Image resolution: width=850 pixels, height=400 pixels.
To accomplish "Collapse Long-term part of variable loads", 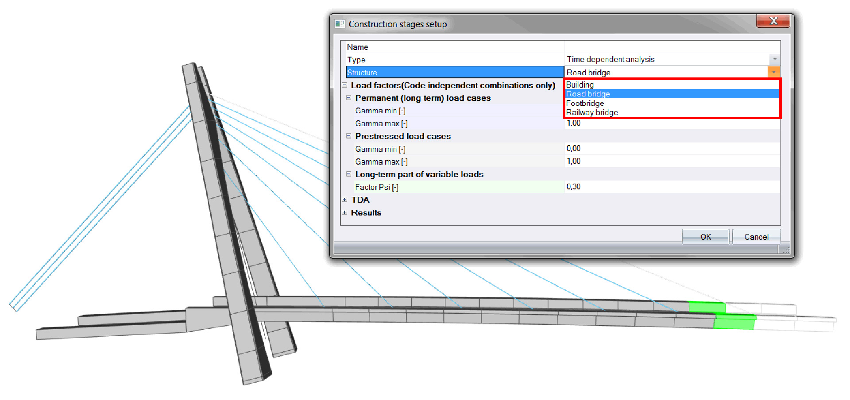I will tap(349, 174).
